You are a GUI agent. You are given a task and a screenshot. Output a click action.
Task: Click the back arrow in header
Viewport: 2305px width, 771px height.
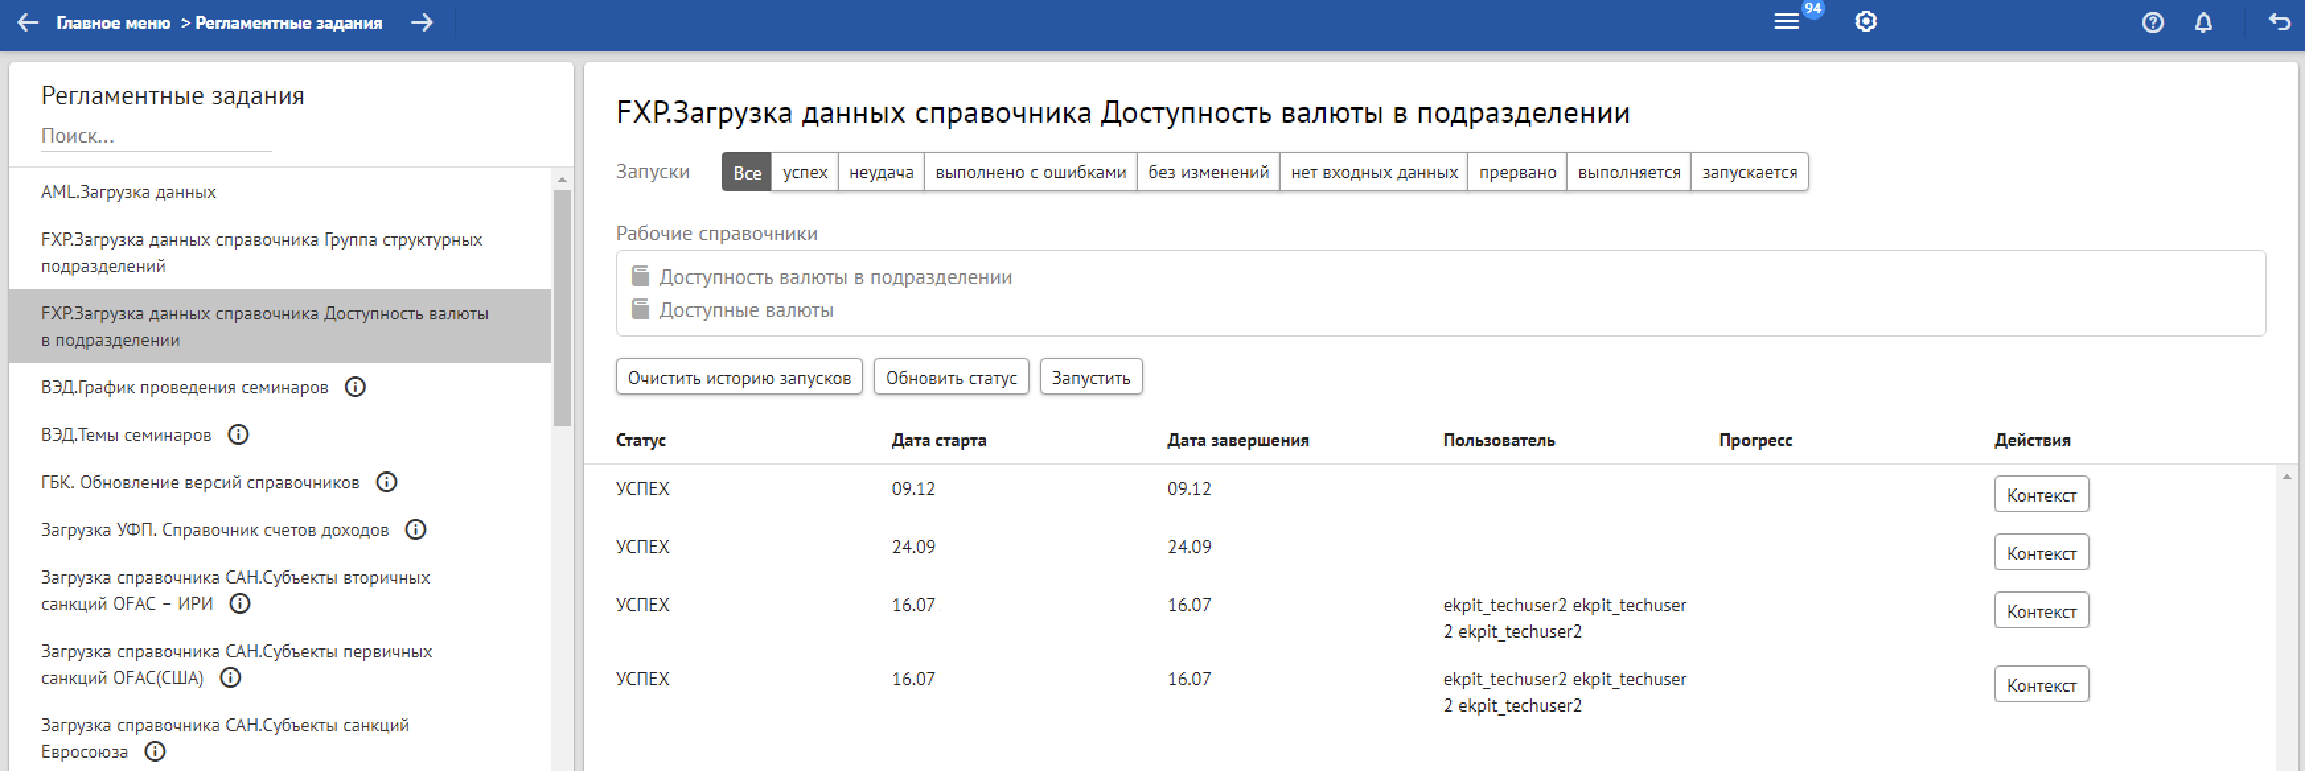28,22
